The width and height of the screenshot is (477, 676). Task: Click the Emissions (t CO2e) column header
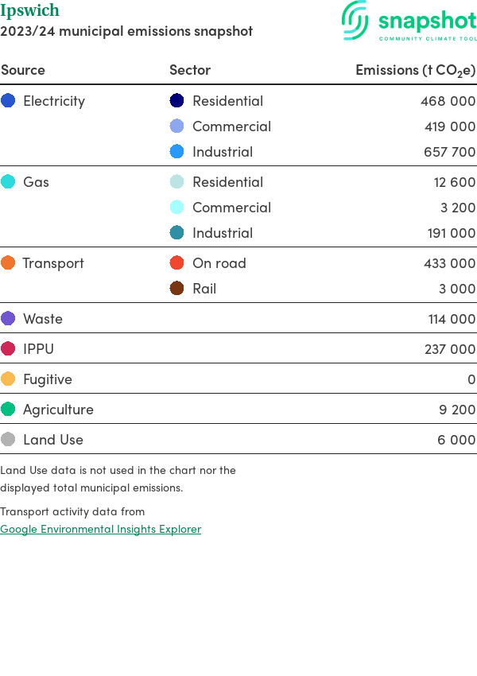pyautogui.click(x=415, y=70)
